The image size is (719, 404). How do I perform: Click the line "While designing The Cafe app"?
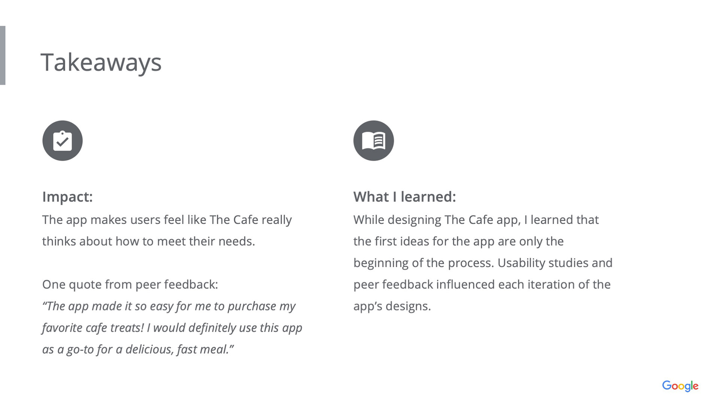[476, 220]
